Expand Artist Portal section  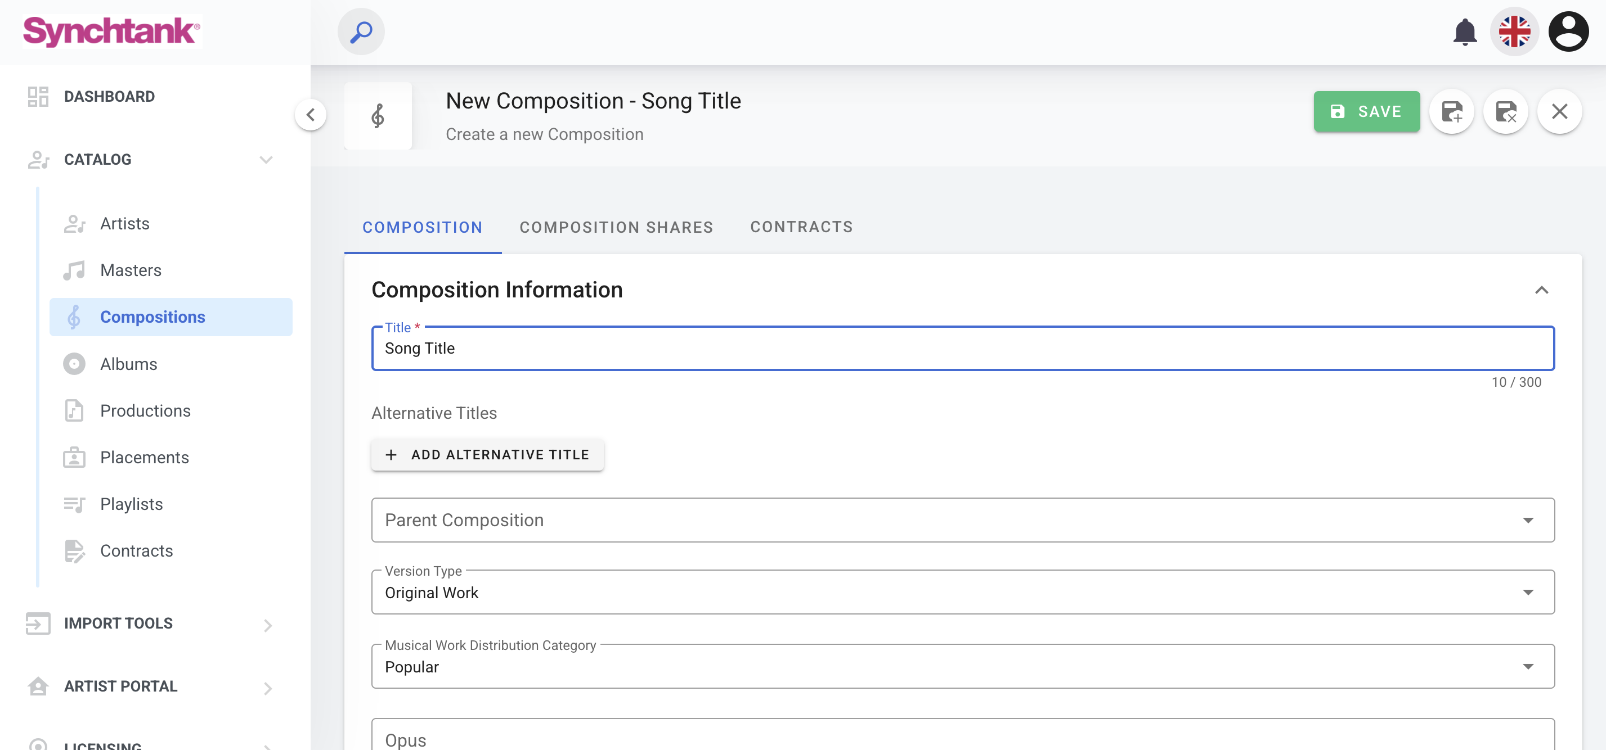pos(267,688)
